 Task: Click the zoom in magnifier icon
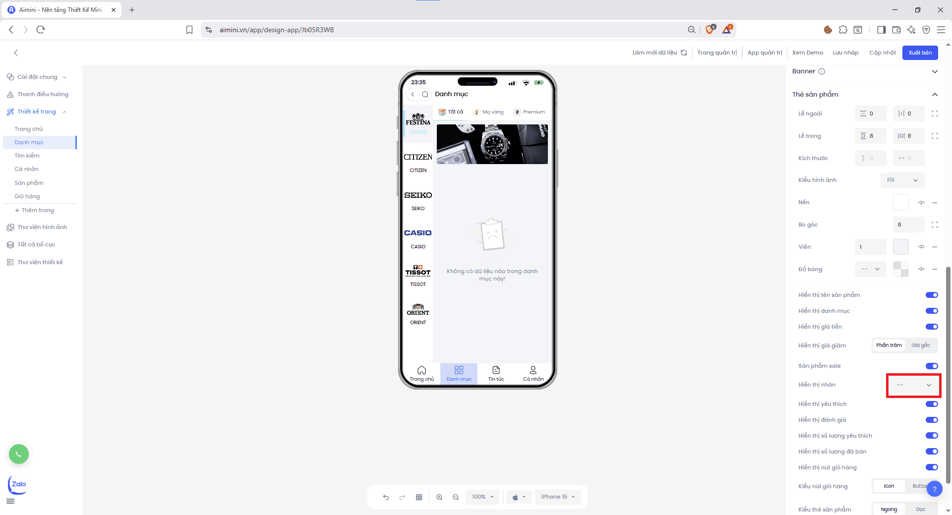coord(439,497)
